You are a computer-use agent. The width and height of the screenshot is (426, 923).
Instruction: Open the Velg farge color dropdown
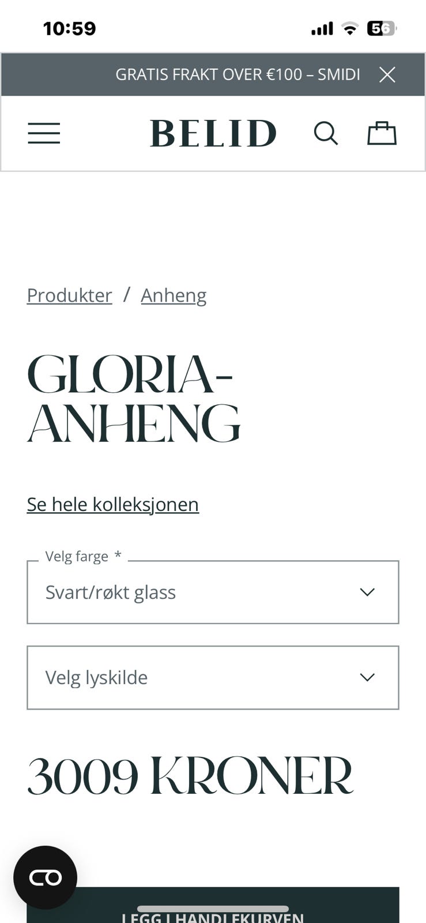pyautogui.click(x=213, y=592)
